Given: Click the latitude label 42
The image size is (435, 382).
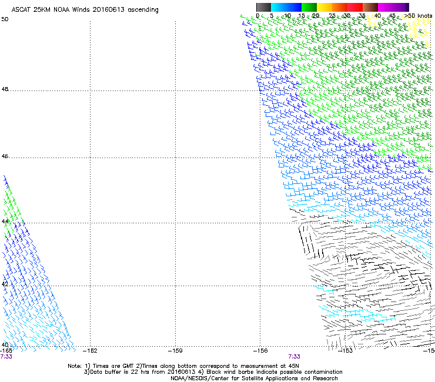Looking at the screenshot, I should (5, 284).
